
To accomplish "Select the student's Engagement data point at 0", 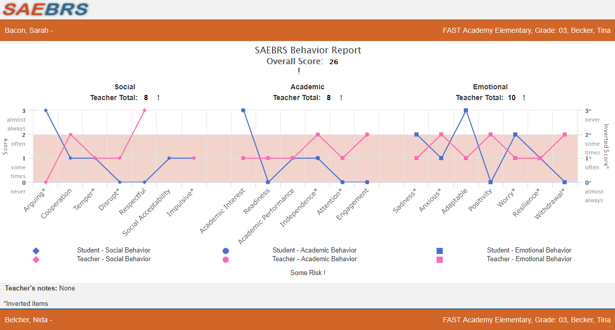I will point(367,182).
